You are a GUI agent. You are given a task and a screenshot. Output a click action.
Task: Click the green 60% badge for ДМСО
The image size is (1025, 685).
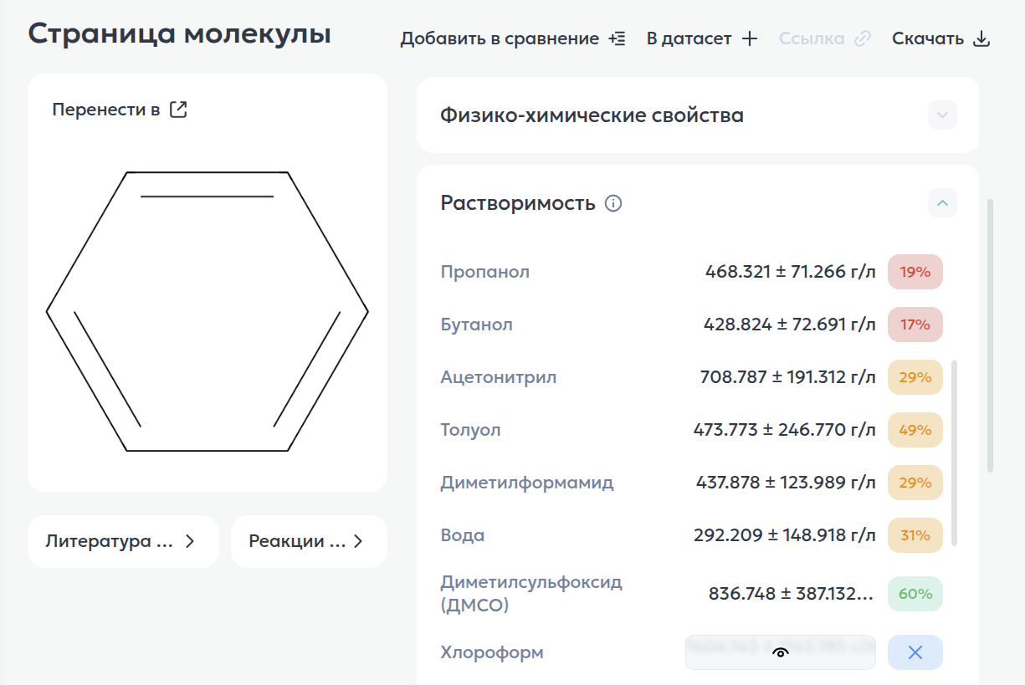click(915, 594)
